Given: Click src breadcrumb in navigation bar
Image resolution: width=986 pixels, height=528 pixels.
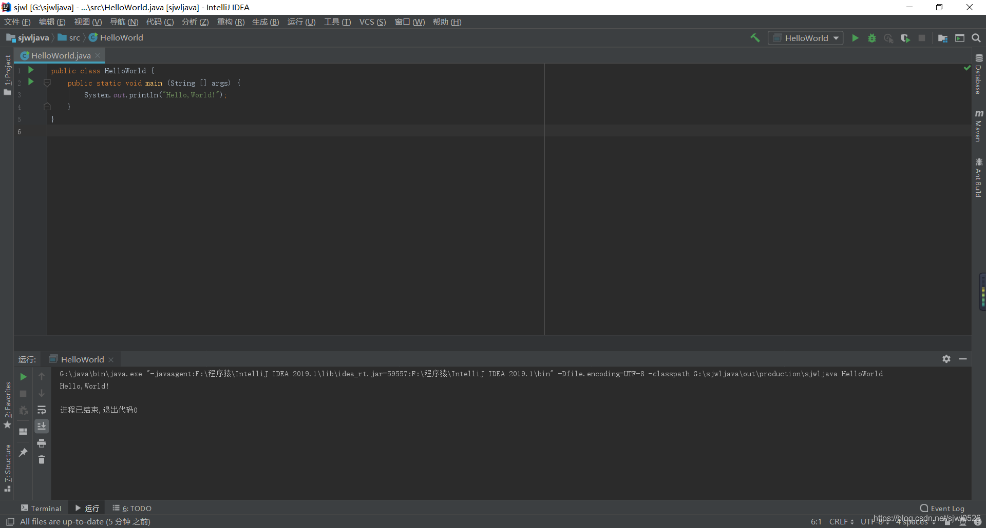Looking at the screenshot, I should 69,38.
